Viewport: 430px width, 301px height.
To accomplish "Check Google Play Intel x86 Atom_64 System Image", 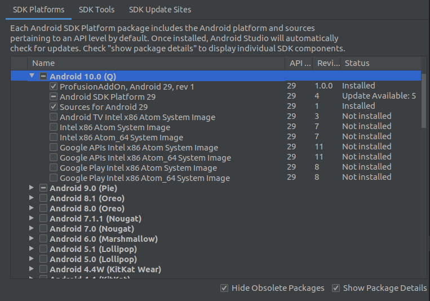I will 54,178.
